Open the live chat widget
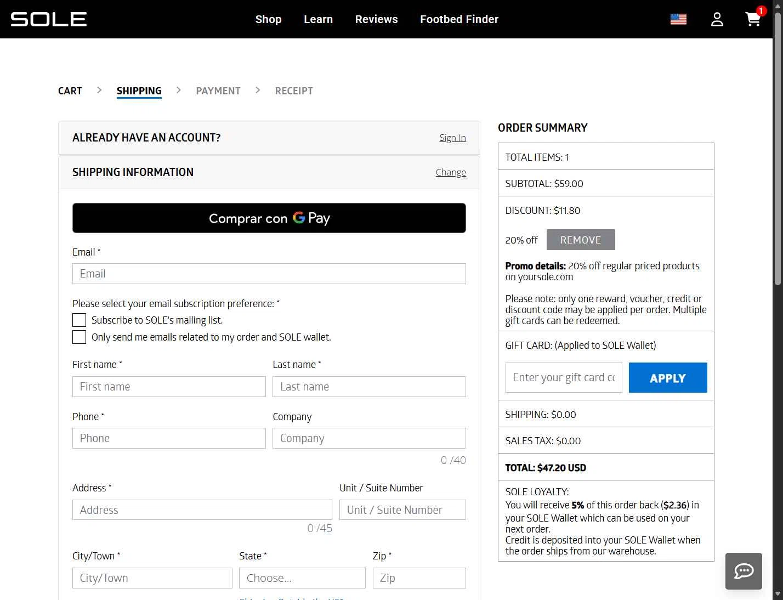Screen dimensions: 783x600 pos(744,571)
